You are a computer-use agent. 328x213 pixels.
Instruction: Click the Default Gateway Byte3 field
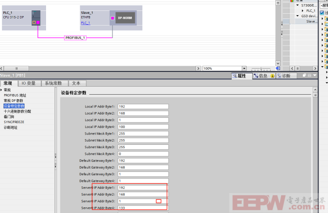(x=143, y=174)
